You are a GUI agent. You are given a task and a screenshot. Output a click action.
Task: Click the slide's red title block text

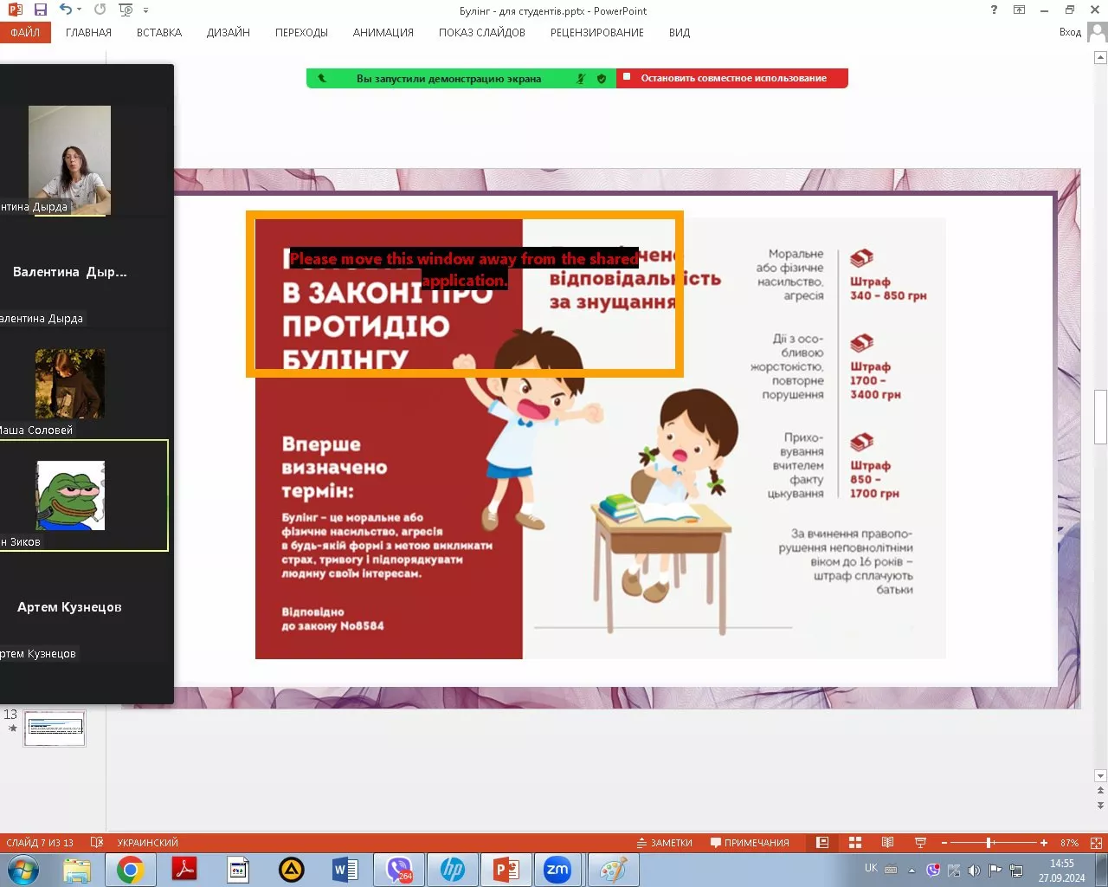[x=389, y=309]
